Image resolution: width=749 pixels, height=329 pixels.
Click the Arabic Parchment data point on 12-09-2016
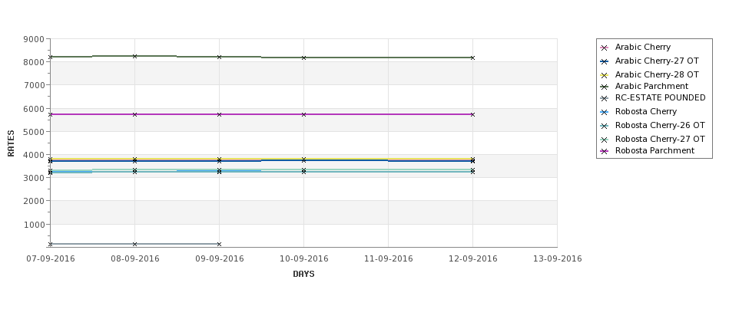point(472,58)
